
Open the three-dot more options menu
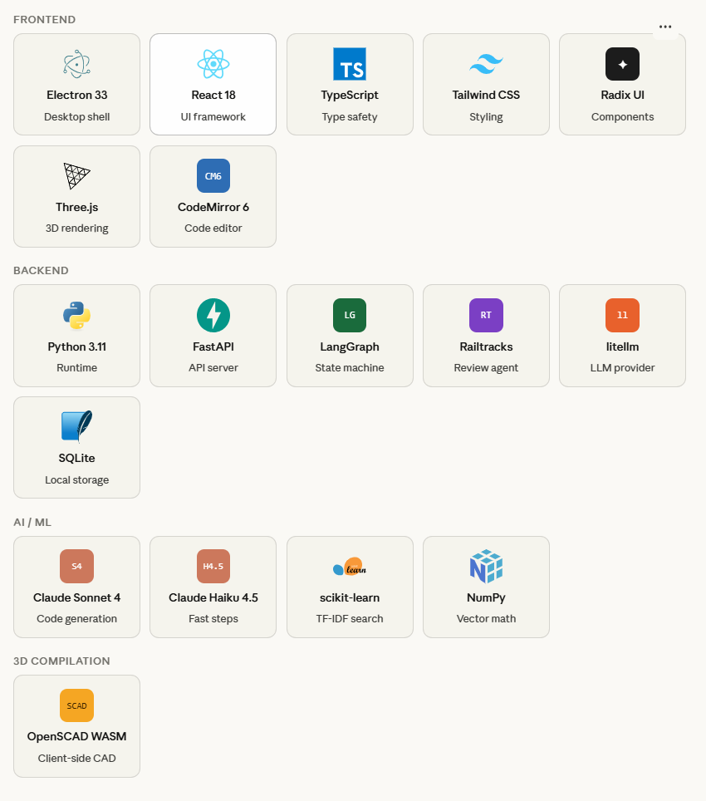tap(665, 27)
